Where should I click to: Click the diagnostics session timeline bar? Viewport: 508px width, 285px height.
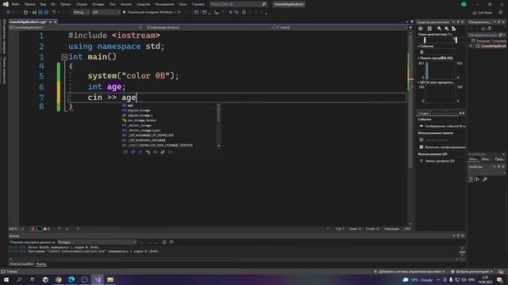click(441, 40)
